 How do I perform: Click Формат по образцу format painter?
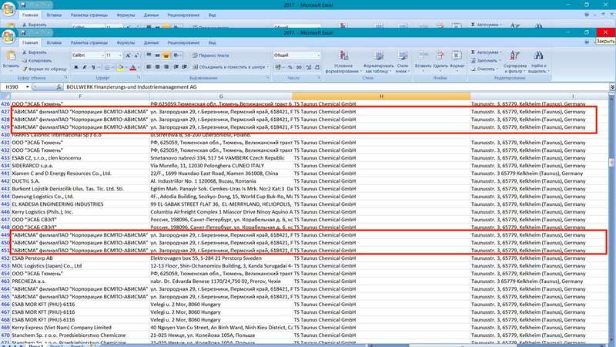[45, 68]
